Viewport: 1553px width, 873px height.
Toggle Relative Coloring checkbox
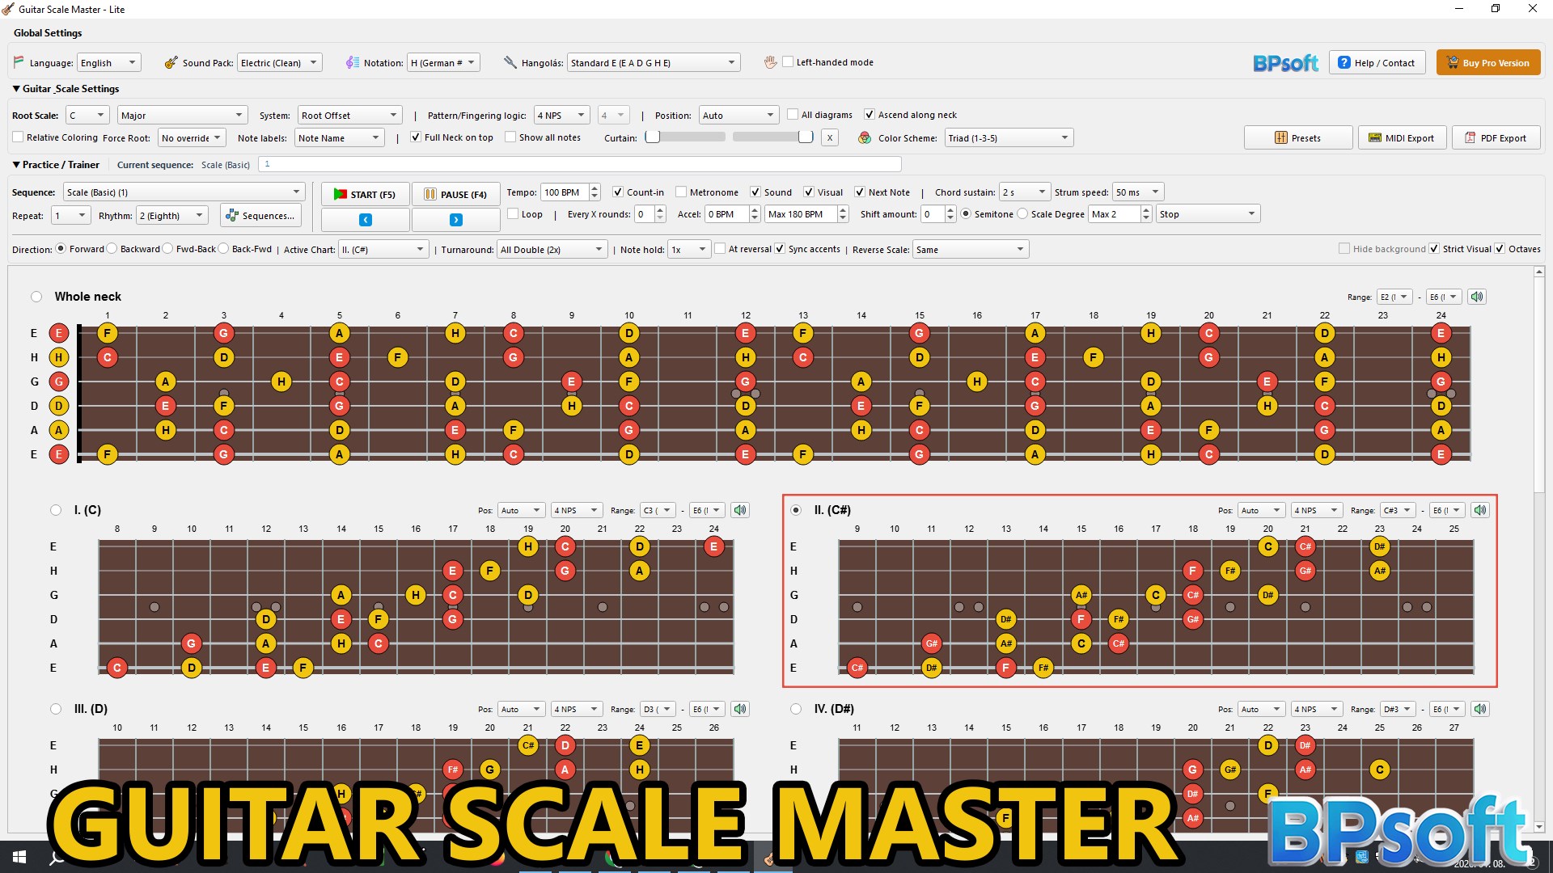18,137
